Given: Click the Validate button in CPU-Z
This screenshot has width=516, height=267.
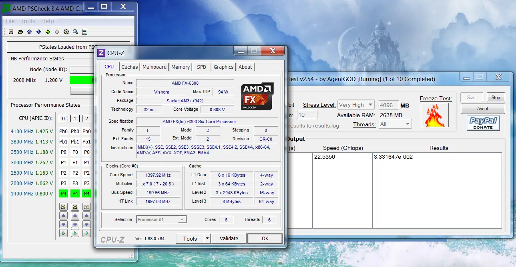Looking at the screenshot, I should coord(229,239).
